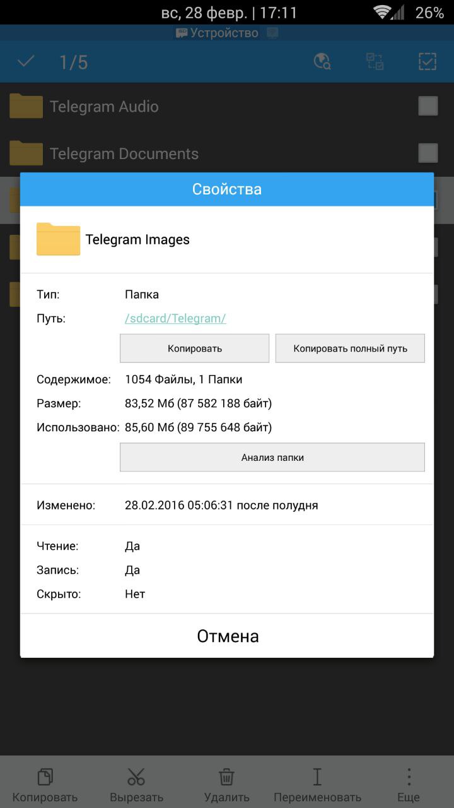Tap the Telegram Documents folder icon
Image resolution: width=454 pixels, height=808 pixels.
26,153
